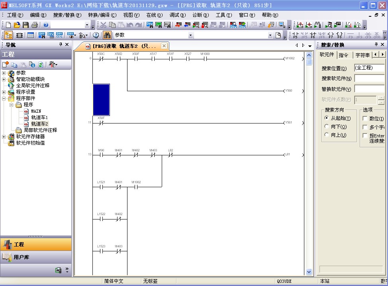Insert coil using the F7 icon
Image resolution: width=388 pixels, height=286 pixels.
click(x=331, y=35)
